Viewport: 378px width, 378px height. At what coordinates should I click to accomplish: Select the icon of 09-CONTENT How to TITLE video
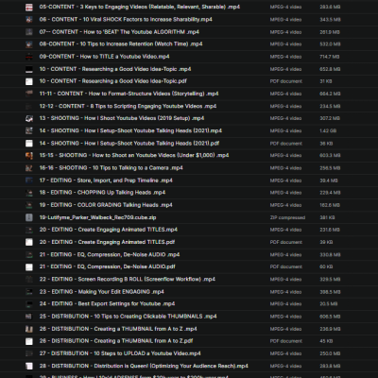pyautogui.click(x=29, y=57)
